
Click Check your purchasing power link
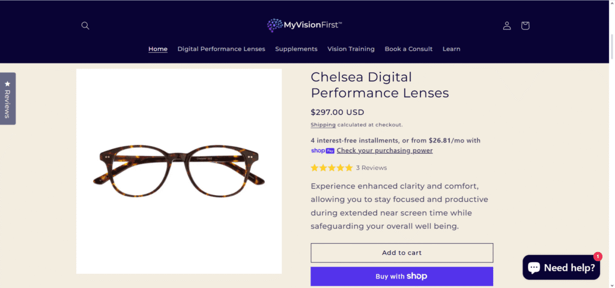[x=384, y=151]
